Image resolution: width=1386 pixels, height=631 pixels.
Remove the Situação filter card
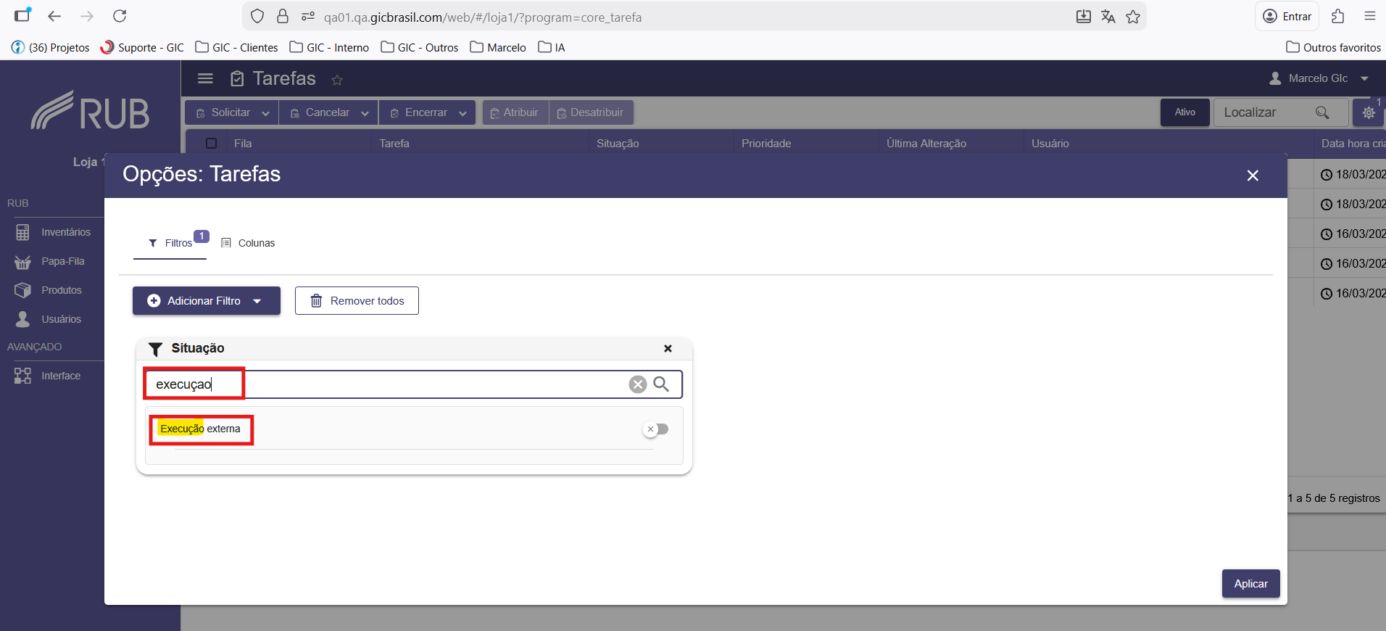coord(668,349)
